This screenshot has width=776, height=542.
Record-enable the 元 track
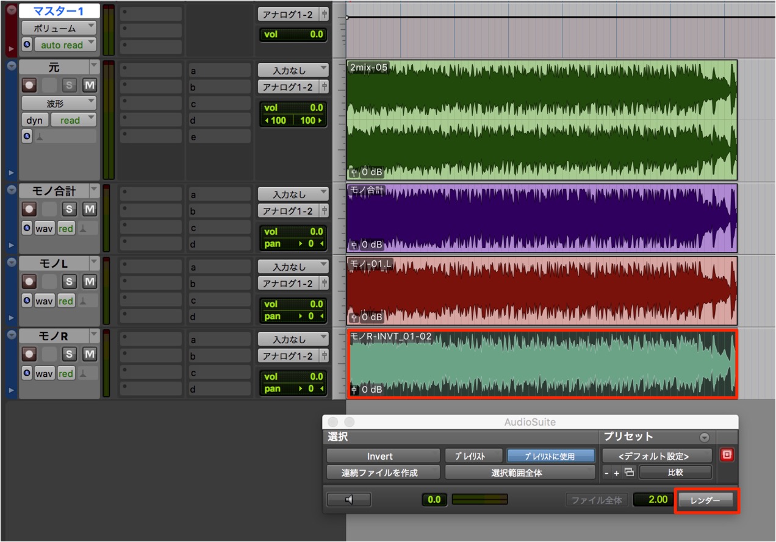coord(29,85)
